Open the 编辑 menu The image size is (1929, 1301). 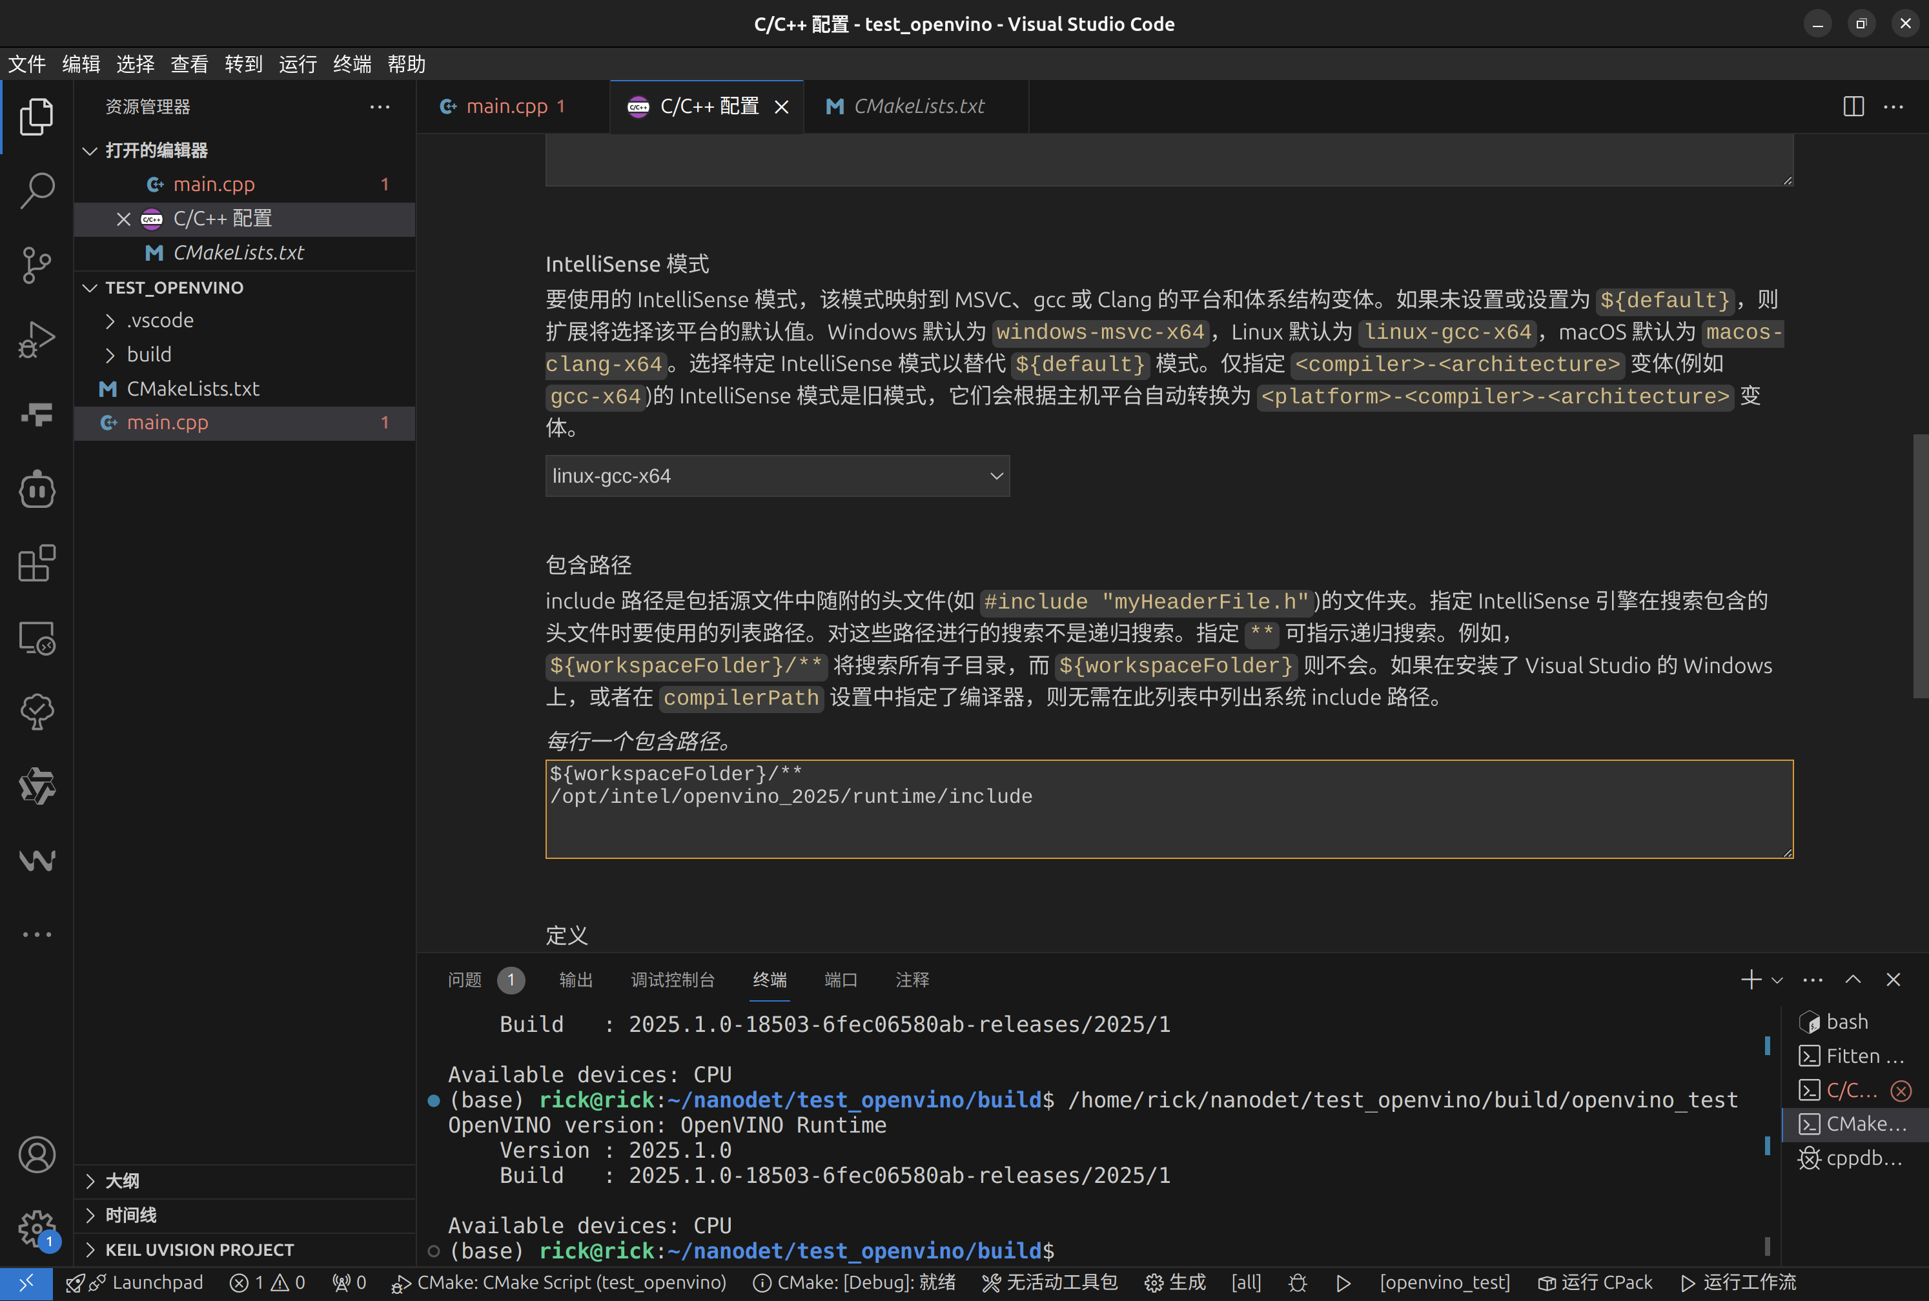(81, 64)
